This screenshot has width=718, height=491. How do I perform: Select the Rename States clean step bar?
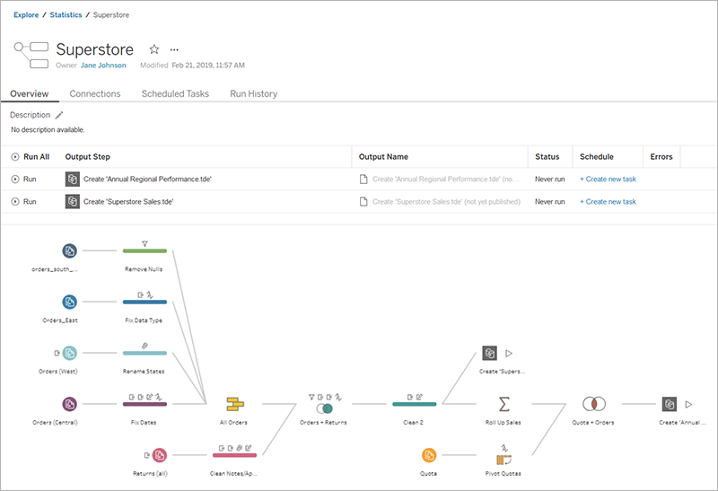144,353
